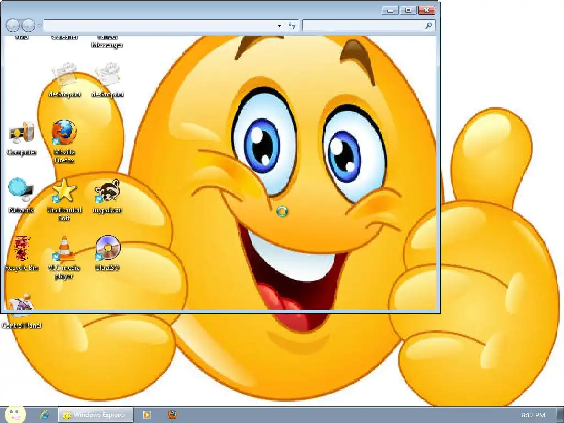Open the media player taskbar icon

pyautogui.click(x=147, y=415)
